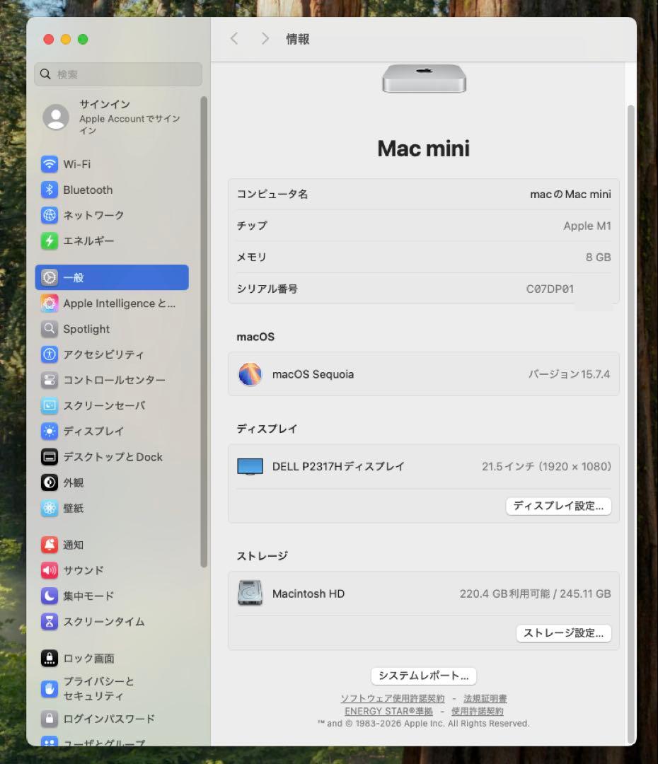
Task: Click the Macintosh HD drive icon
Action: [250, 593]
